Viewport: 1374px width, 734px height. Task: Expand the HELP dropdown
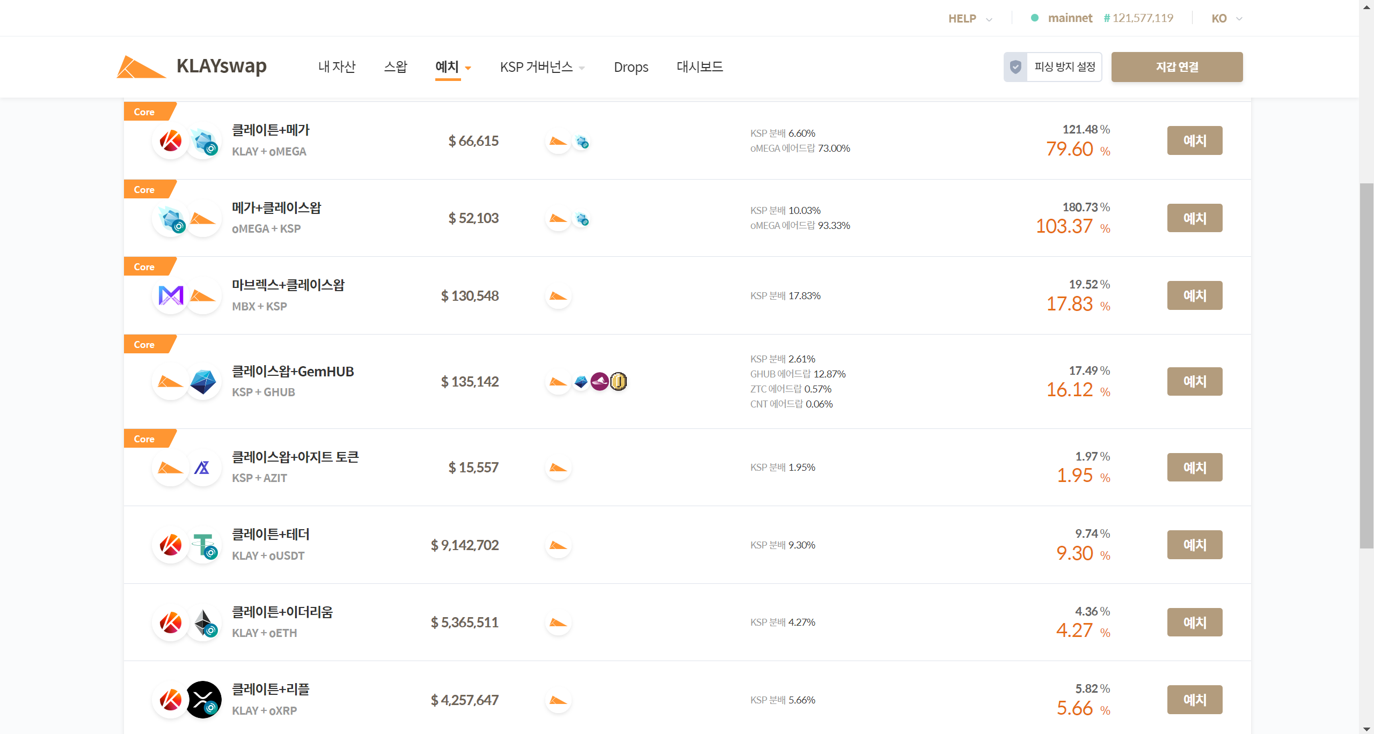(970, 19)
